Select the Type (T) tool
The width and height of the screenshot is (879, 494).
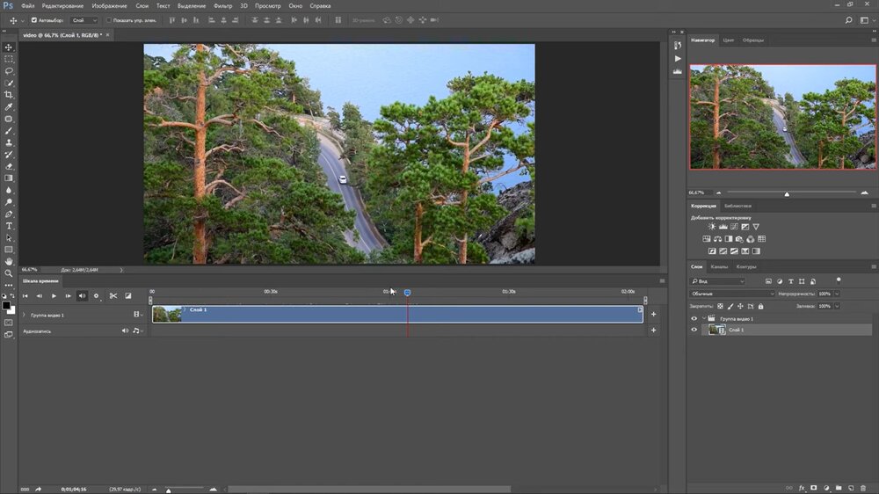9,226
